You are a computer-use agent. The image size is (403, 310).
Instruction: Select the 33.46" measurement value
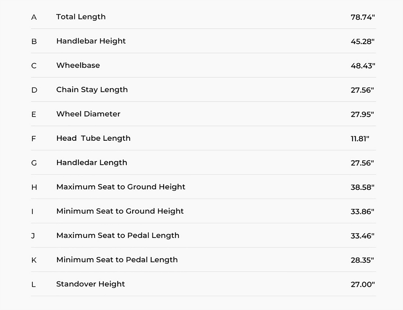pos(362,236)
